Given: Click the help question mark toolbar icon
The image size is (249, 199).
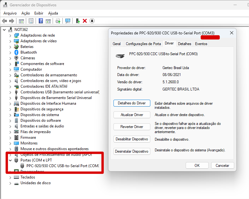Looking at the screenshot, I should tap(41, 21).
